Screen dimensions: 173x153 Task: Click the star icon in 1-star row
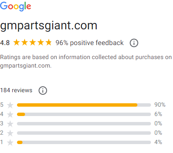[x=10, y=142]
